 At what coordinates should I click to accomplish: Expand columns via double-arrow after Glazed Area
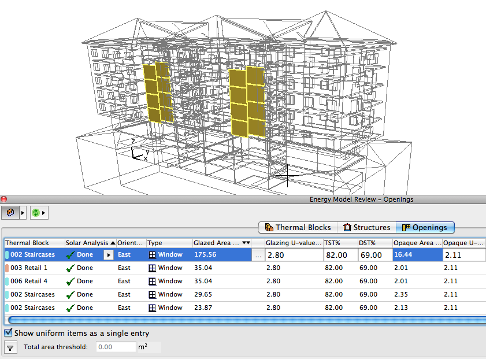[246, 243]
